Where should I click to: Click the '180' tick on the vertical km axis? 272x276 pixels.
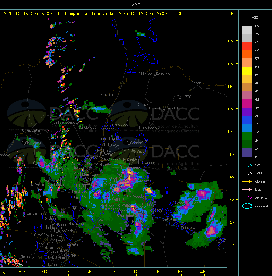click(230, 41)
